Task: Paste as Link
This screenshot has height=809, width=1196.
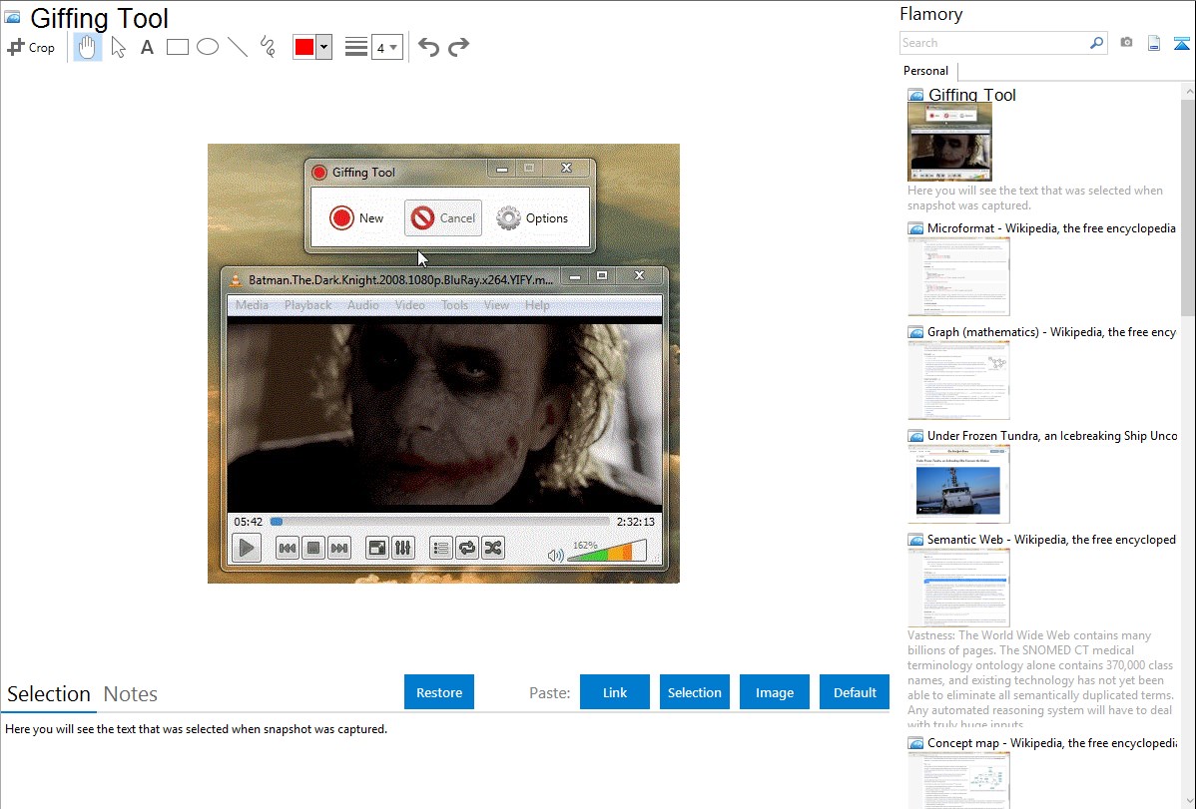Action: point(615,692)
